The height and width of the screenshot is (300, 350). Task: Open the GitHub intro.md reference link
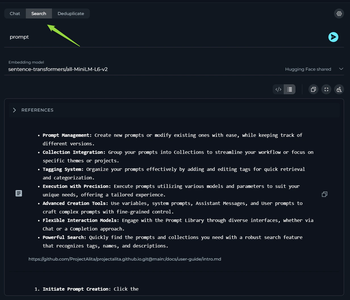click(125, 259)
